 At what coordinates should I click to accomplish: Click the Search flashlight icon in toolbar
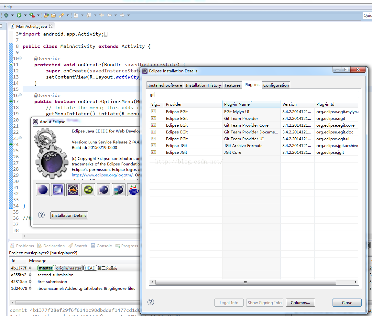pyautogui.click(x=61, y=16)
